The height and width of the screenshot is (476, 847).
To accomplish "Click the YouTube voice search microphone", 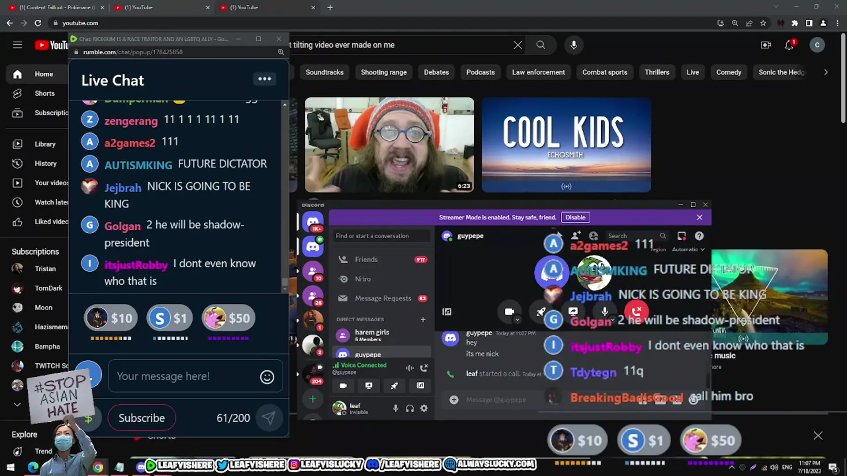I will [x=573, y=45].
